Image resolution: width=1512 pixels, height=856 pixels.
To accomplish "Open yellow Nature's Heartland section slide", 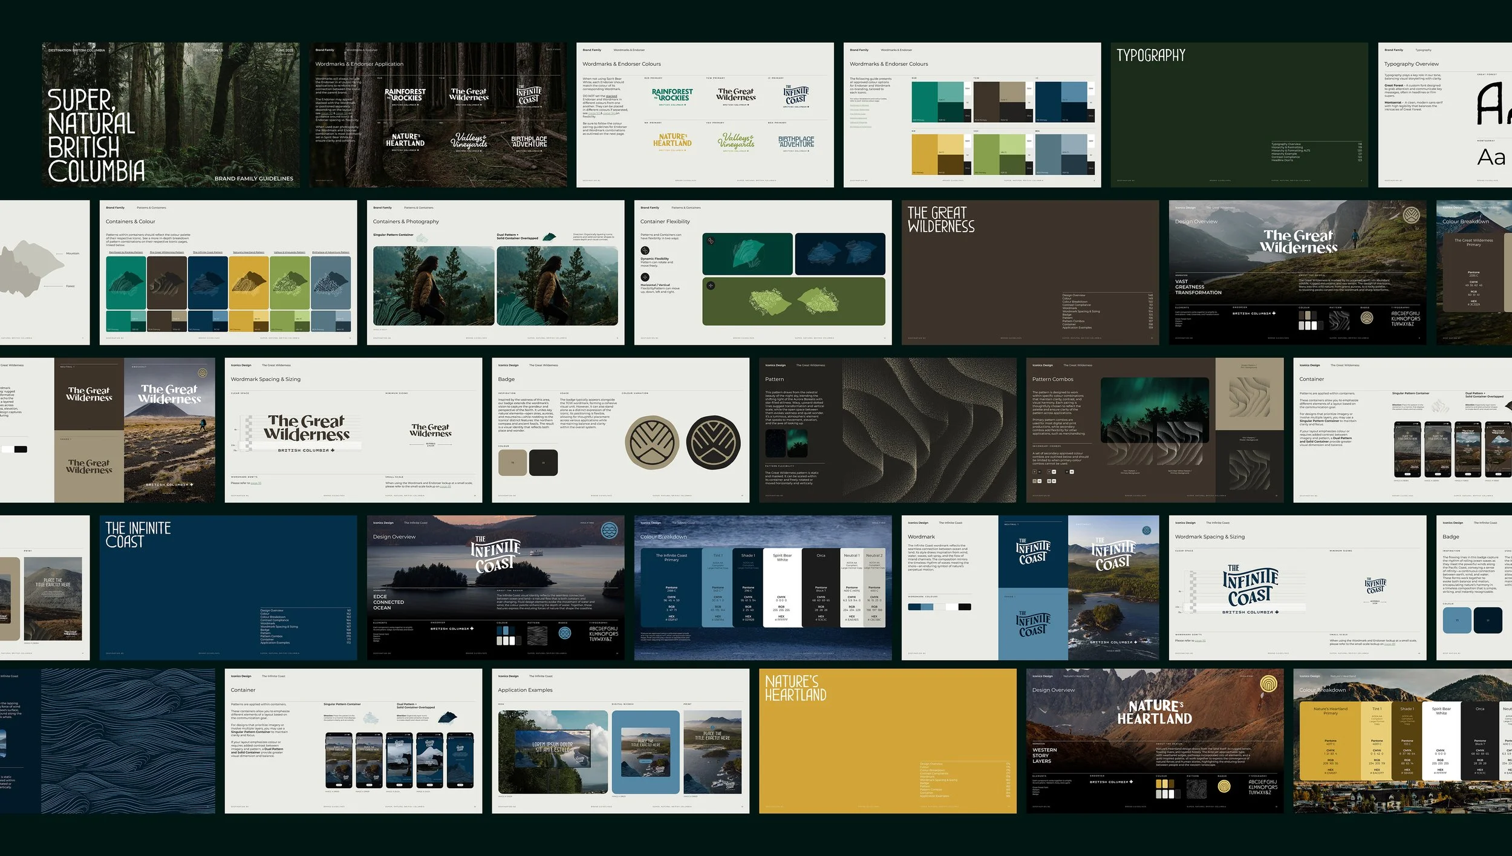I will tap(888, 741).
